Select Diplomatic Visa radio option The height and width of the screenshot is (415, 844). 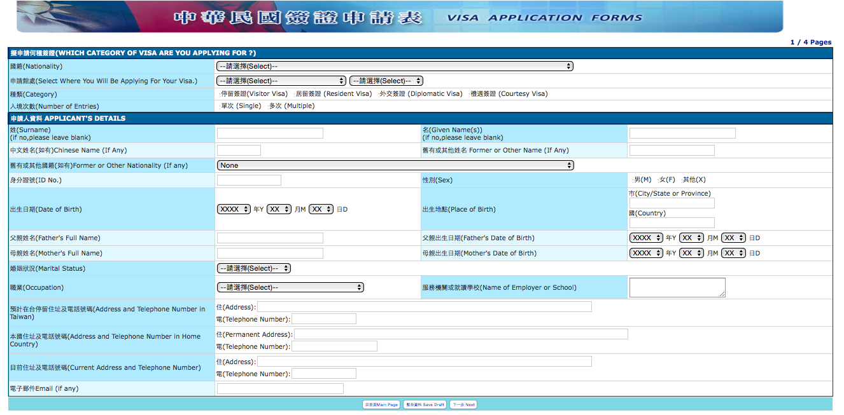[x=377, y=94]
